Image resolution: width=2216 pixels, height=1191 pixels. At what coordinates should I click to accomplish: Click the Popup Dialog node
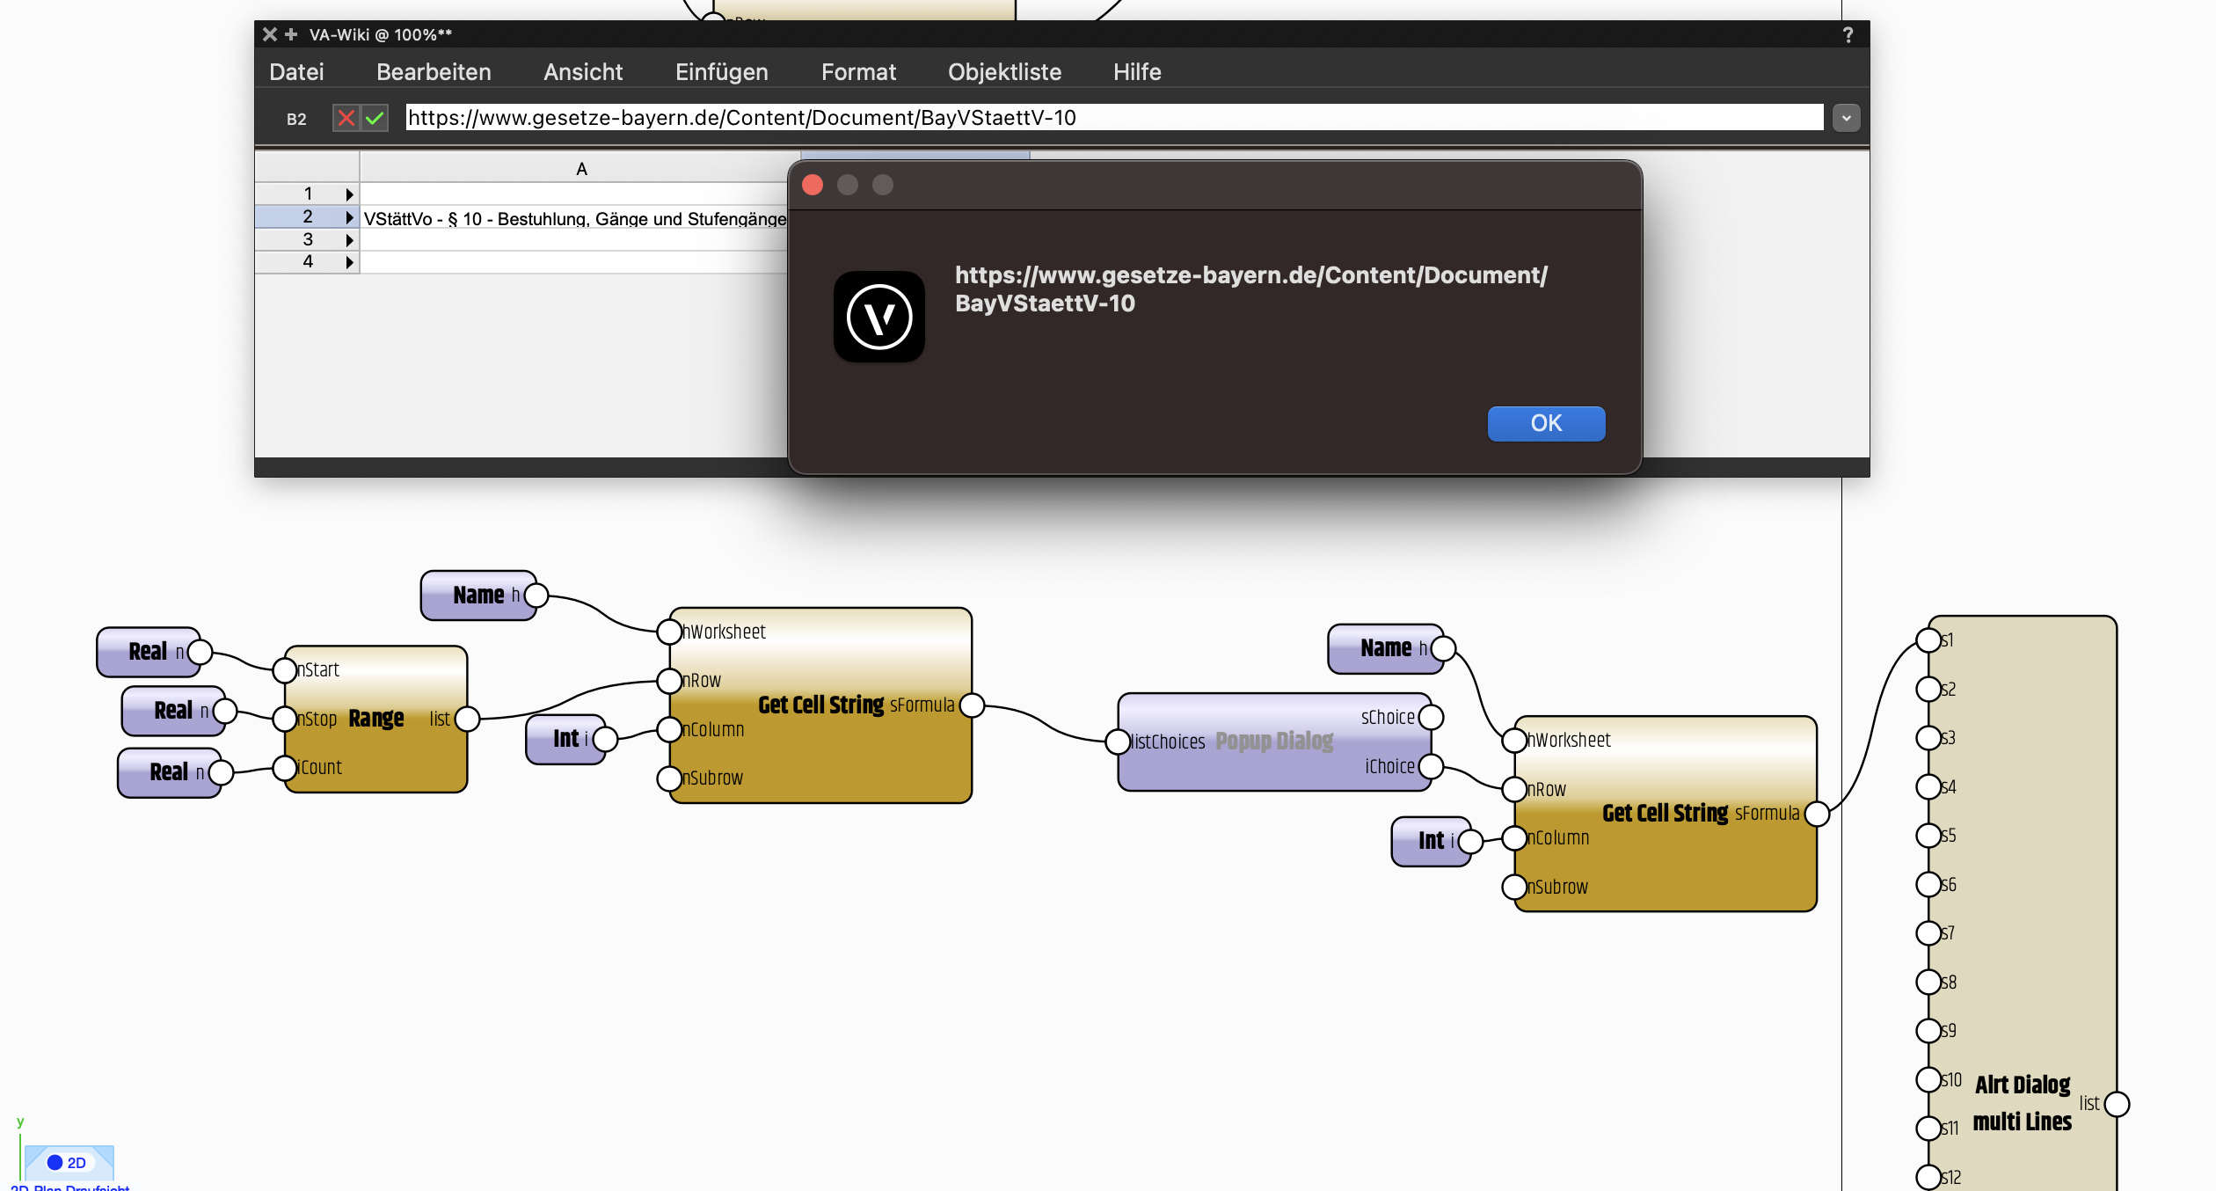point(1273,742)
